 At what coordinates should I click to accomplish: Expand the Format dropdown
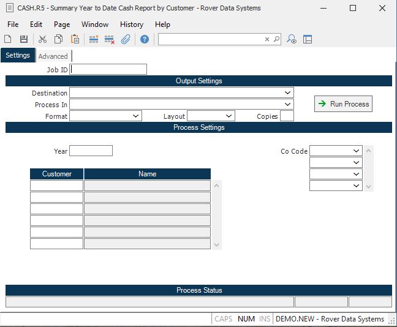point(136,116)
